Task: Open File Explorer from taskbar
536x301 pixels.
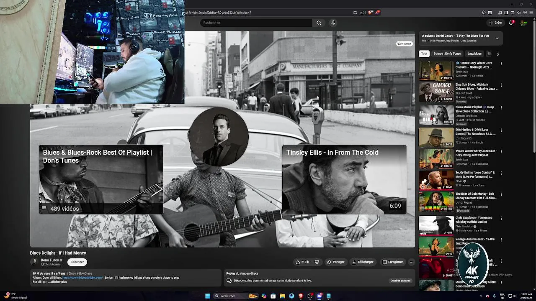Action: click(x=282, y=296)
